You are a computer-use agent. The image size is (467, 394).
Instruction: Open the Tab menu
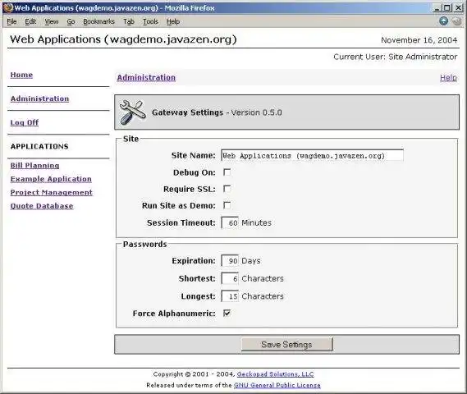pos(129,21)
